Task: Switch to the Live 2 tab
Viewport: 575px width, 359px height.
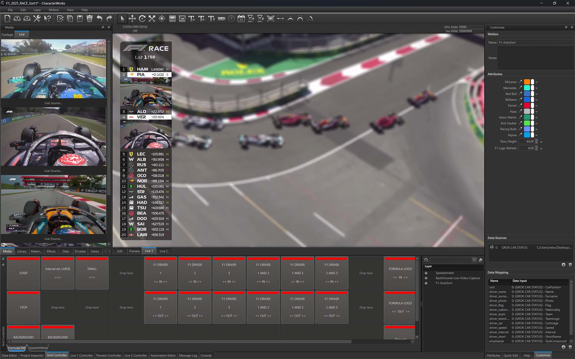Action: pos(164,251)
